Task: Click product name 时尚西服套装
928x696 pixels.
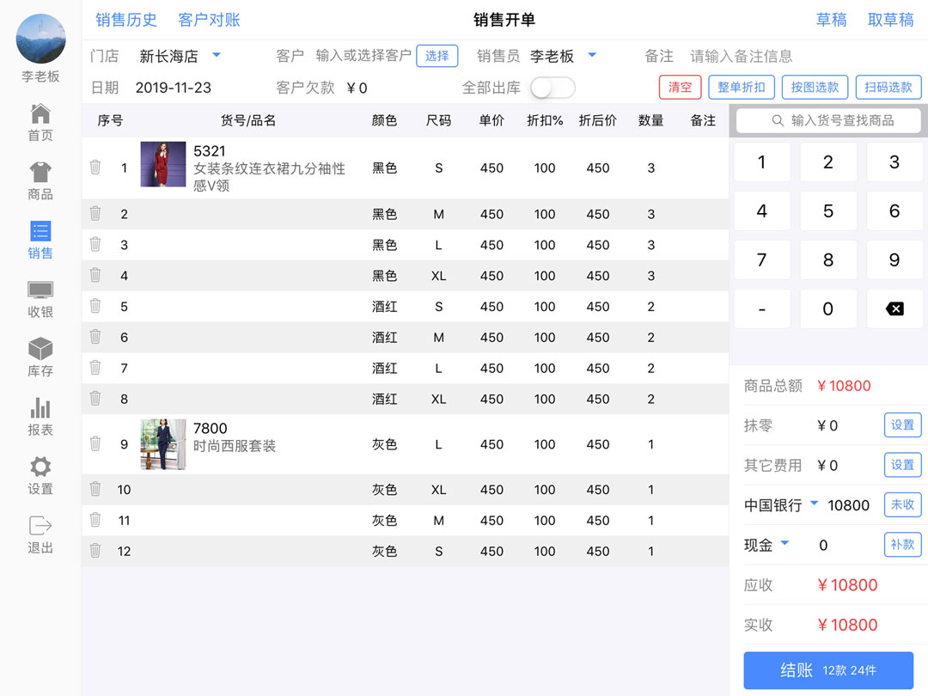Action: click(235, 446)
